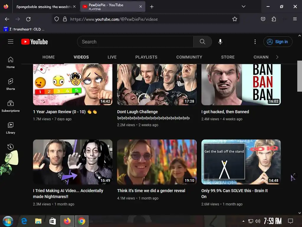
Task: Open the STORE tab
Action: [228, 57]
